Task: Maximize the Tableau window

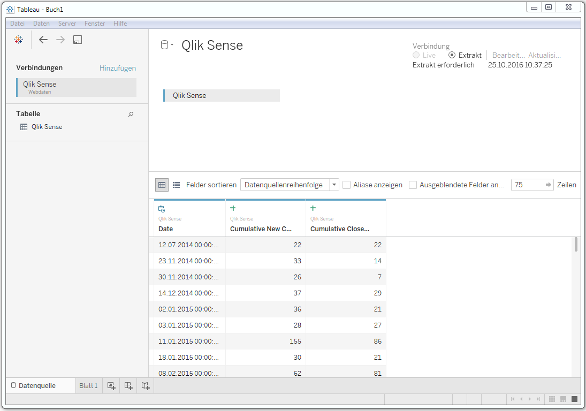Action: tap(548, 7)
